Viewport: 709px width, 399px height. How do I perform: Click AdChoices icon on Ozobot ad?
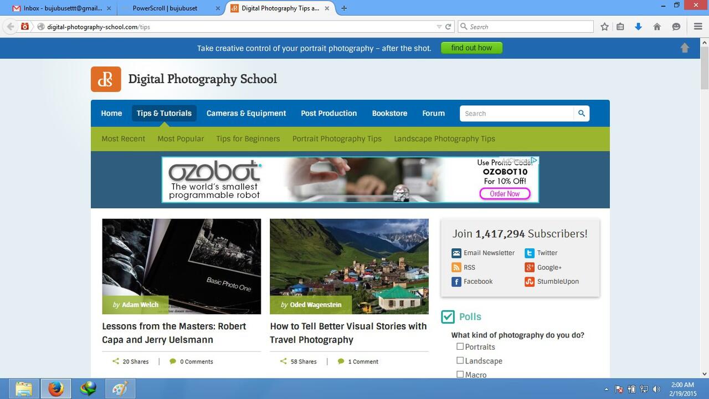tap(533, 161)
